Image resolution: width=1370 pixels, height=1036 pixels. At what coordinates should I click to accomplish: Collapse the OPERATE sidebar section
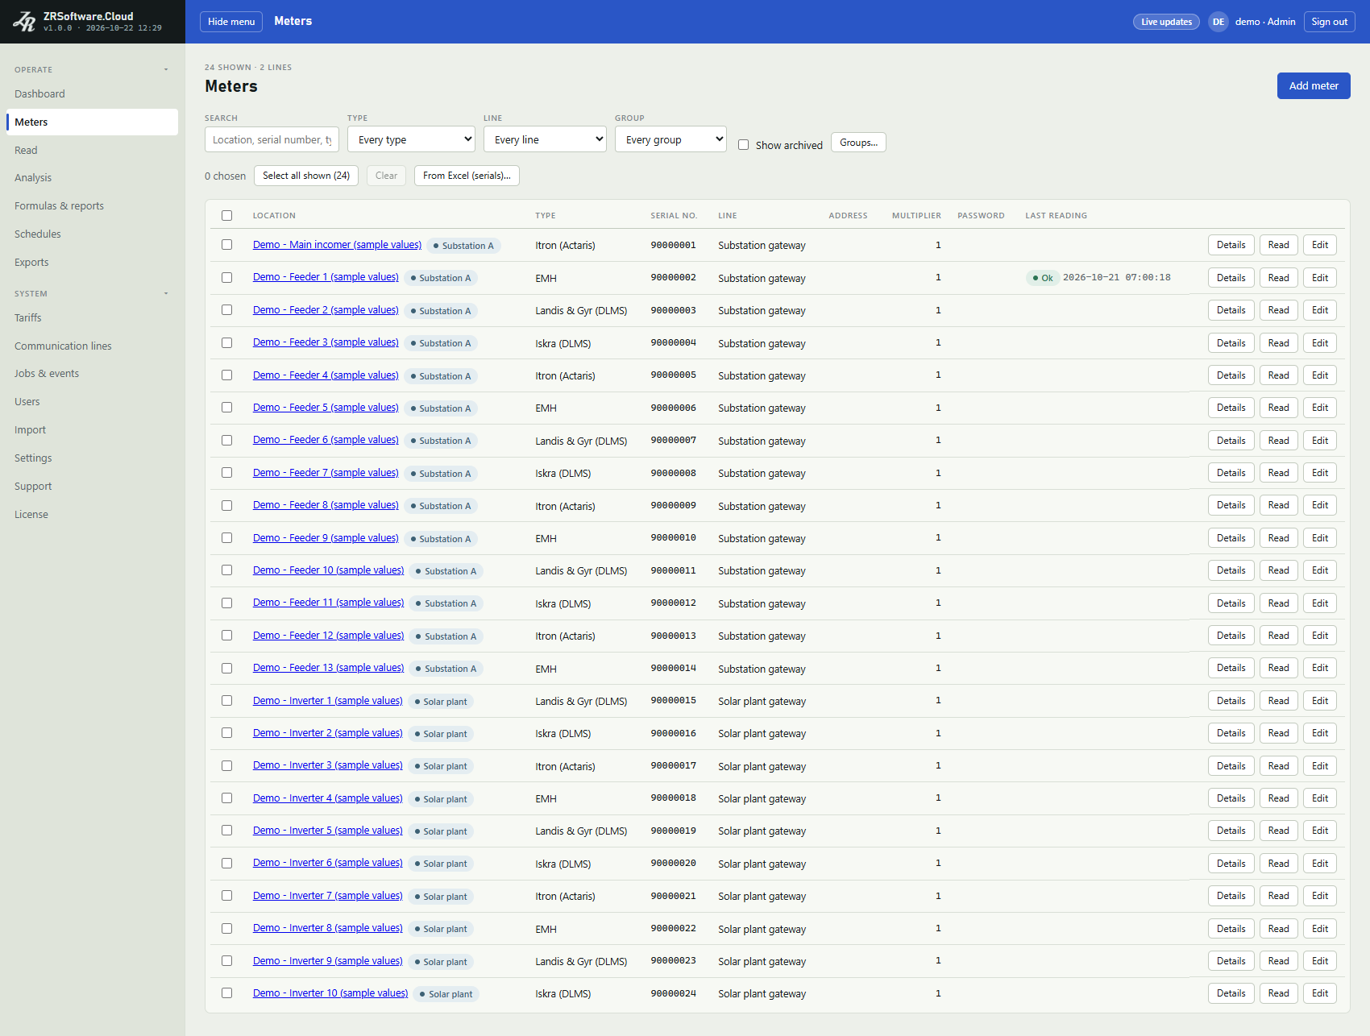(166, 69)
